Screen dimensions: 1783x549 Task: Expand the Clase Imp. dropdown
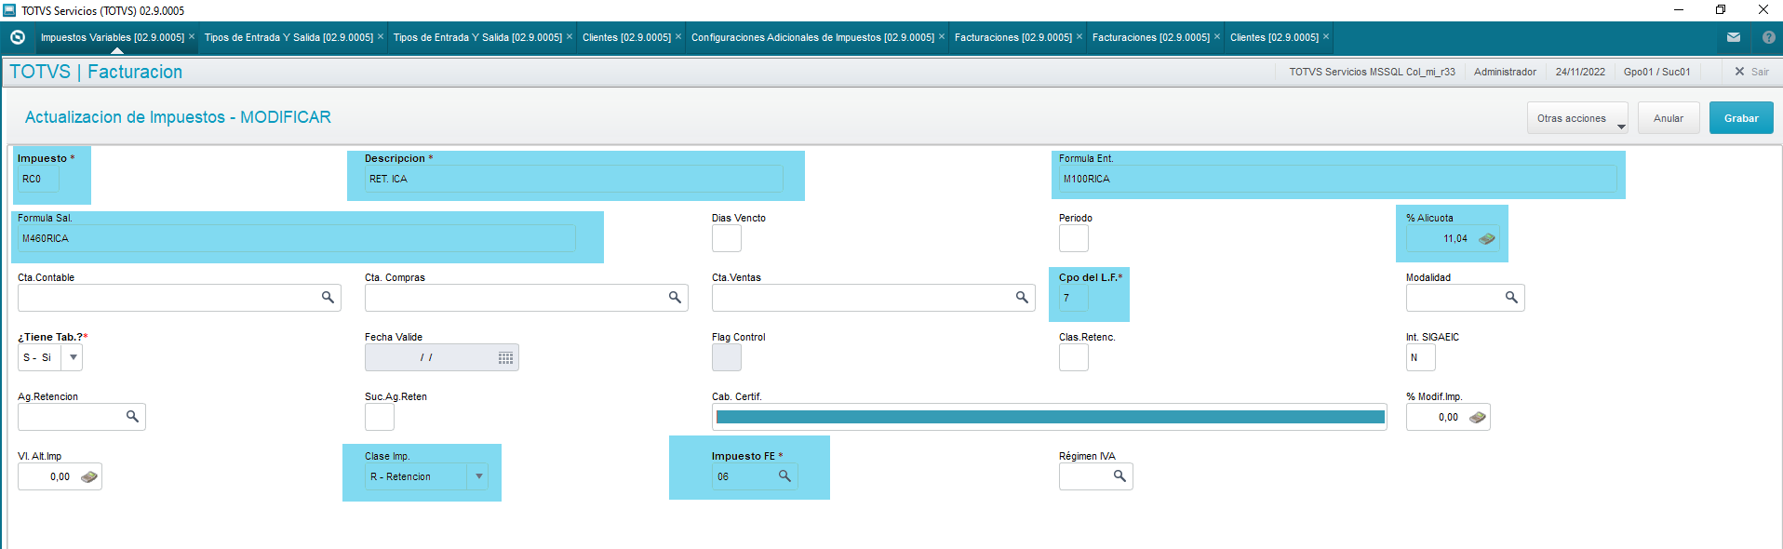point(478,476)
